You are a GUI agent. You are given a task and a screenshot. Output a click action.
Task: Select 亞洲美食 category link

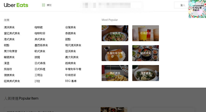coord(71,51)
